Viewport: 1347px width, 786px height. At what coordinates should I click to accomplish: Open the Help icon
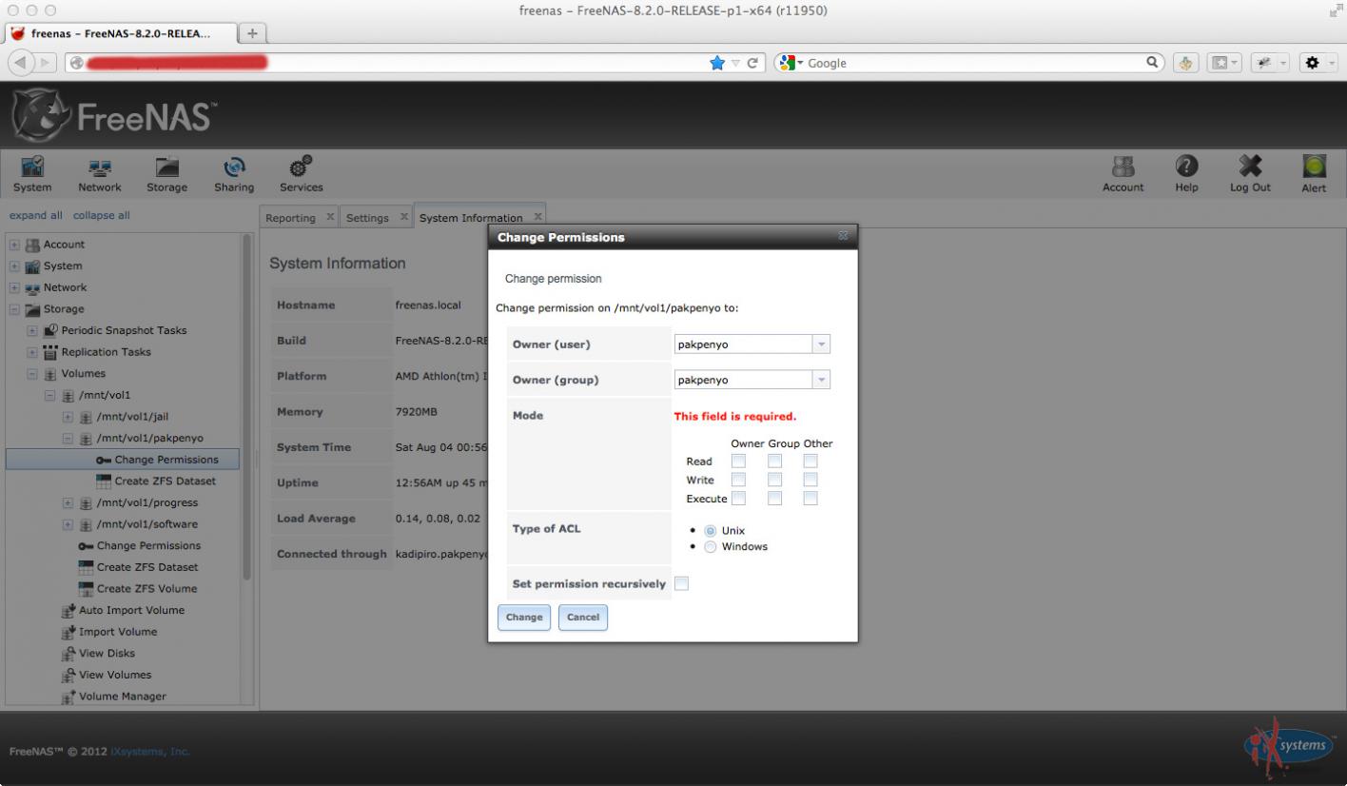[x=1186, y=174]
